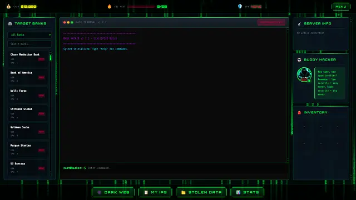Screen dimensions: 356x200
Task: Click the bank list scrollbar thumb
Action: (x=51, y=58)
